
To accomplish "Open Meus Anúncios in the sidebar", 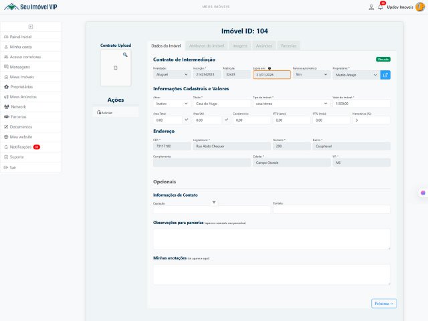I will pos(23,96).
